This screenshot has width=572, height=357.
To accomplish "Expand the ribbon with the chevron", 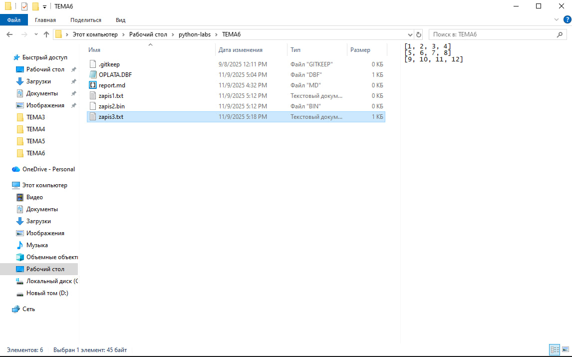I will click(557, 19).
